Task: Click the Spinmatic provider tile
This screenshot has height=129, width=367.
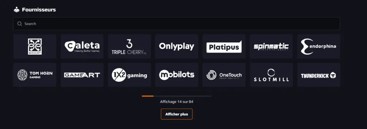Action: pyautogui.click(x=271, y=46)
